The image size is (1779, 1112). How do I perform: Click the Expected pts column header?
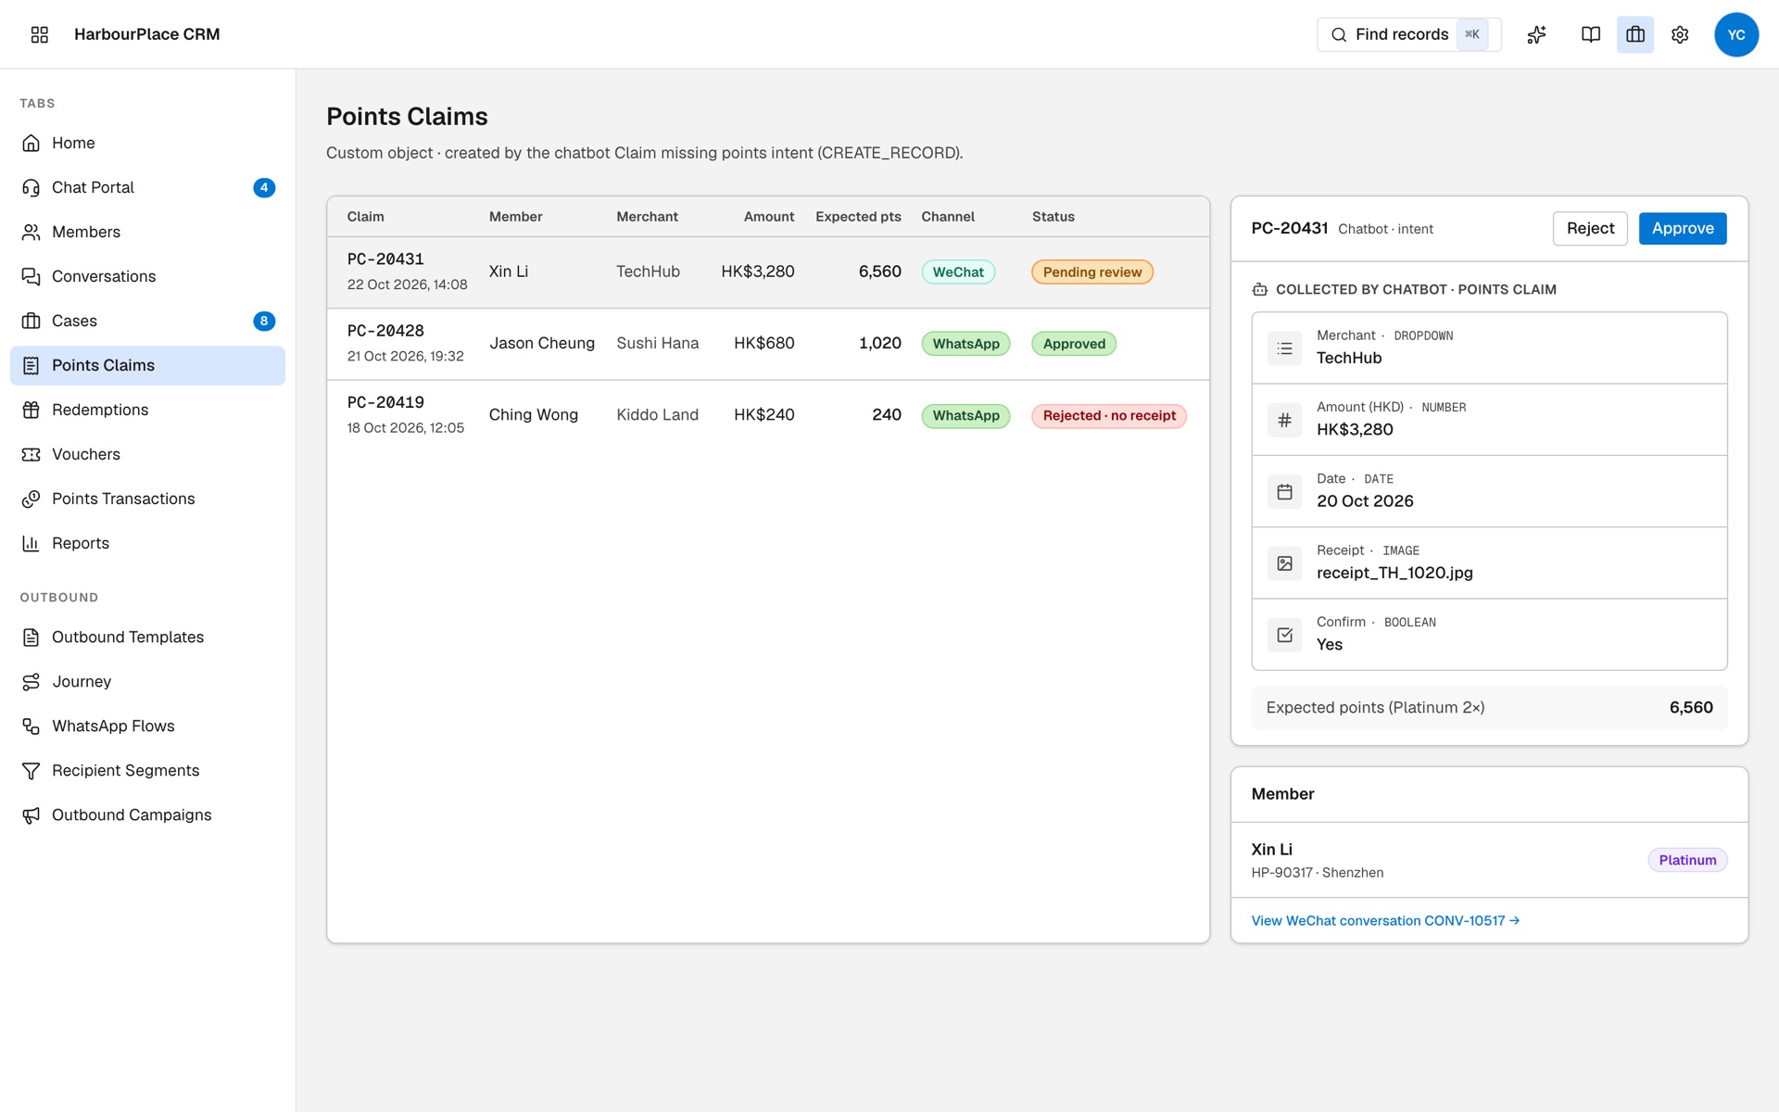858,217
